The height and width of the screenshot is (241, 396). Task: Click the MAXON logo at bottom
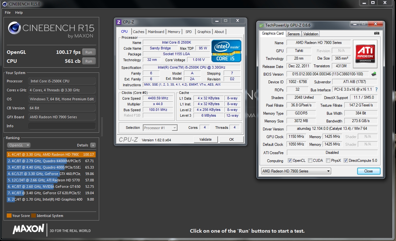pos(28,229)
